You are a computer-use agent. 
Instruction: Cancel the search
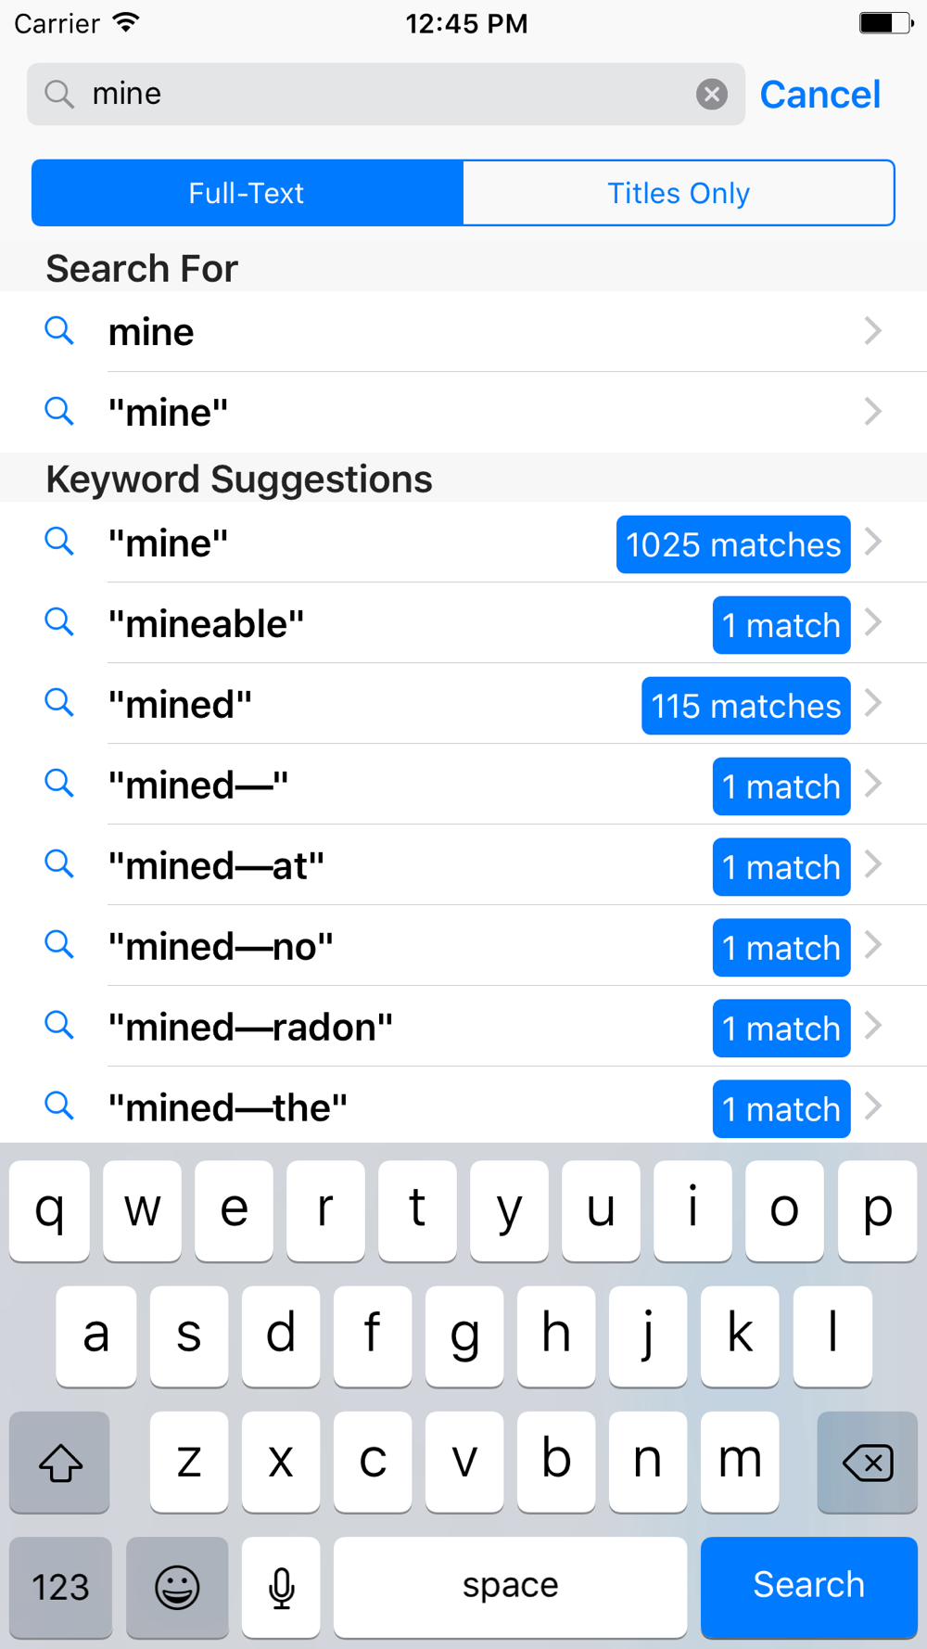[x=820, y=95]
